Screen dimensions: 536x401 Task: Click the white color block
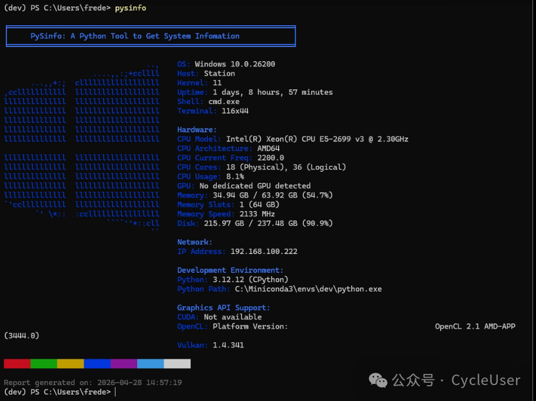click(177, 363)
